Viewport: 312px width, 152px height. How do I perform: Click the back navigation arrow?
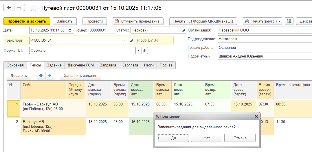click(9, 8)
